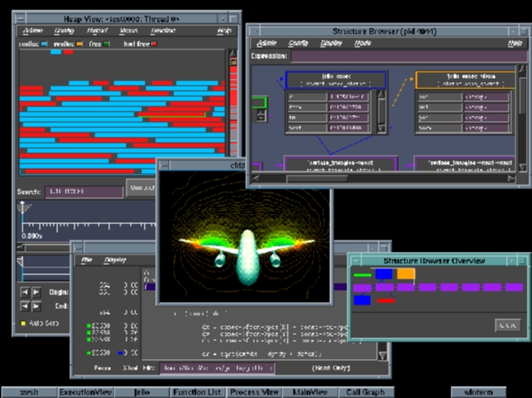Open the Config menu in Structure Browser
Image resolution: width=532 pixels, height=398 pixels.
pos(298,42)
